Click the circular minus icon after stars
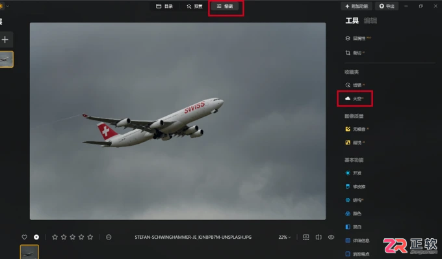The width and height of the screenshot is (442, 259). pyautogui.click(x=109, y=237)
